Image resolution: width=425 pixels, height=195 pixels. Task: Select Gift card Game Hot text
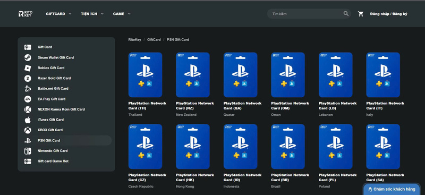tap(53, 162)
